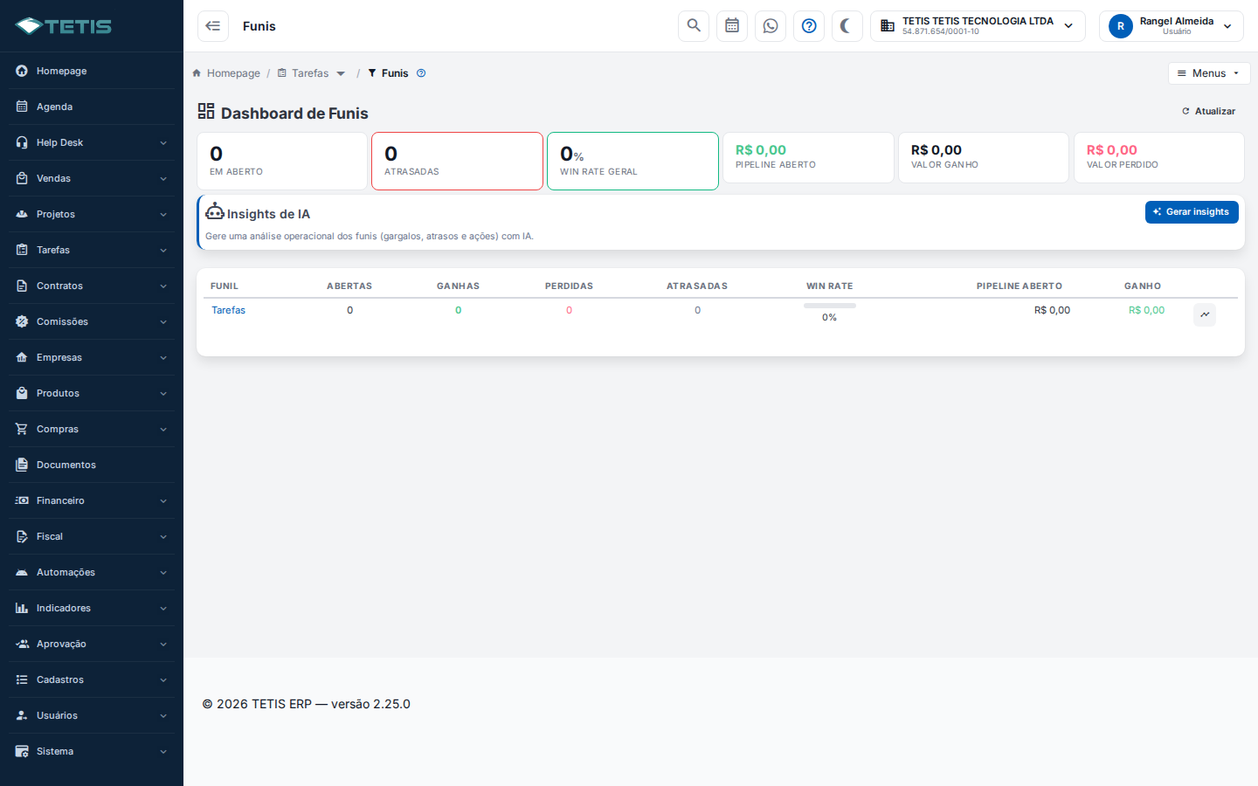Open the calendar icon in the top bar

point(732,26)
